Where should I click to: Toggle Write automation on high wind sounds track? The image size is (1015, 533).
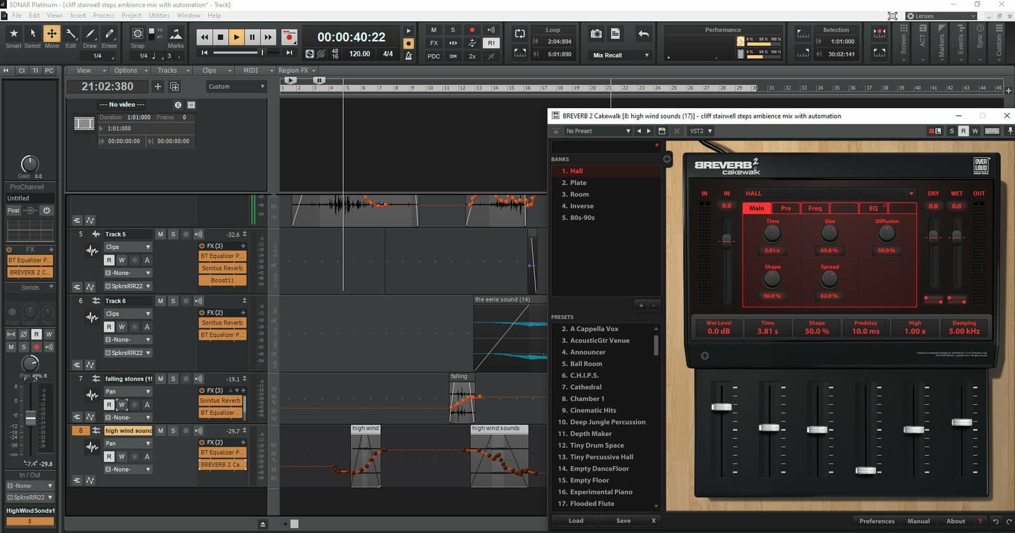(122, 456)
